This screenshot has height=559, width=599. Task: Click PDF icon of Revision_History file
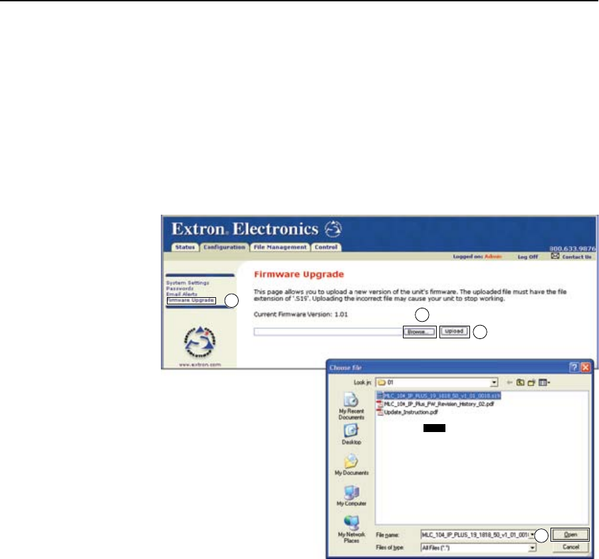pos(380,404)
